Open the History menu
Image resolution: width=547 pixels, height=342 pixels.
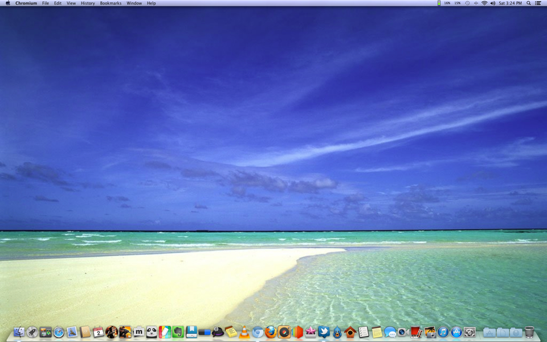88,3
